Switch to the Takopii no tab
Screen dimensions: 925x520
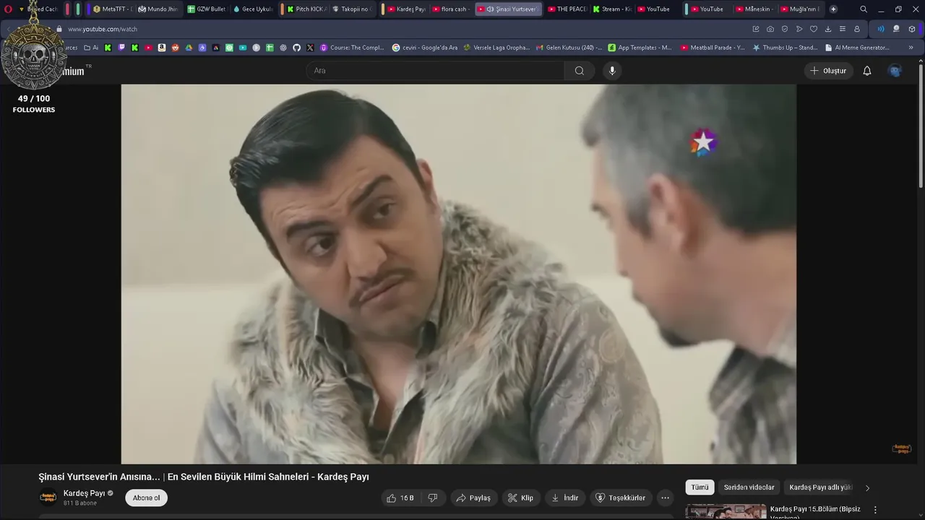coord(353,9)
